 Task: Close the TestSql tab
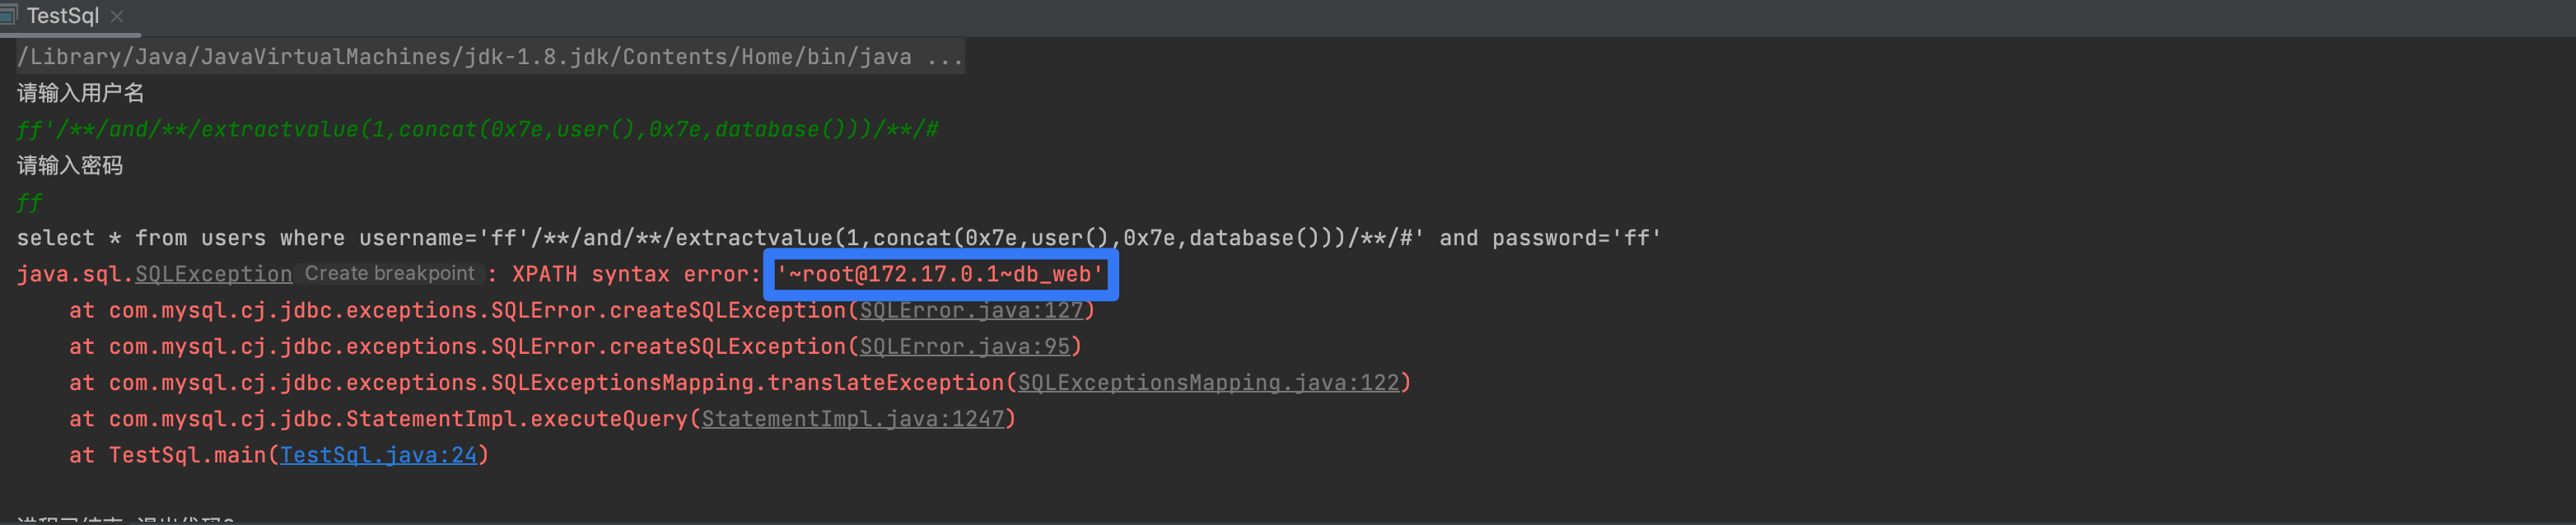117,16
